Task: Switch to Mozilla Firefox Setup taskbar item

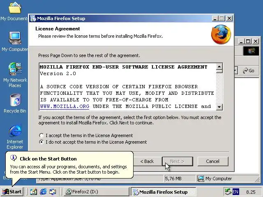Action: [164, 192]
